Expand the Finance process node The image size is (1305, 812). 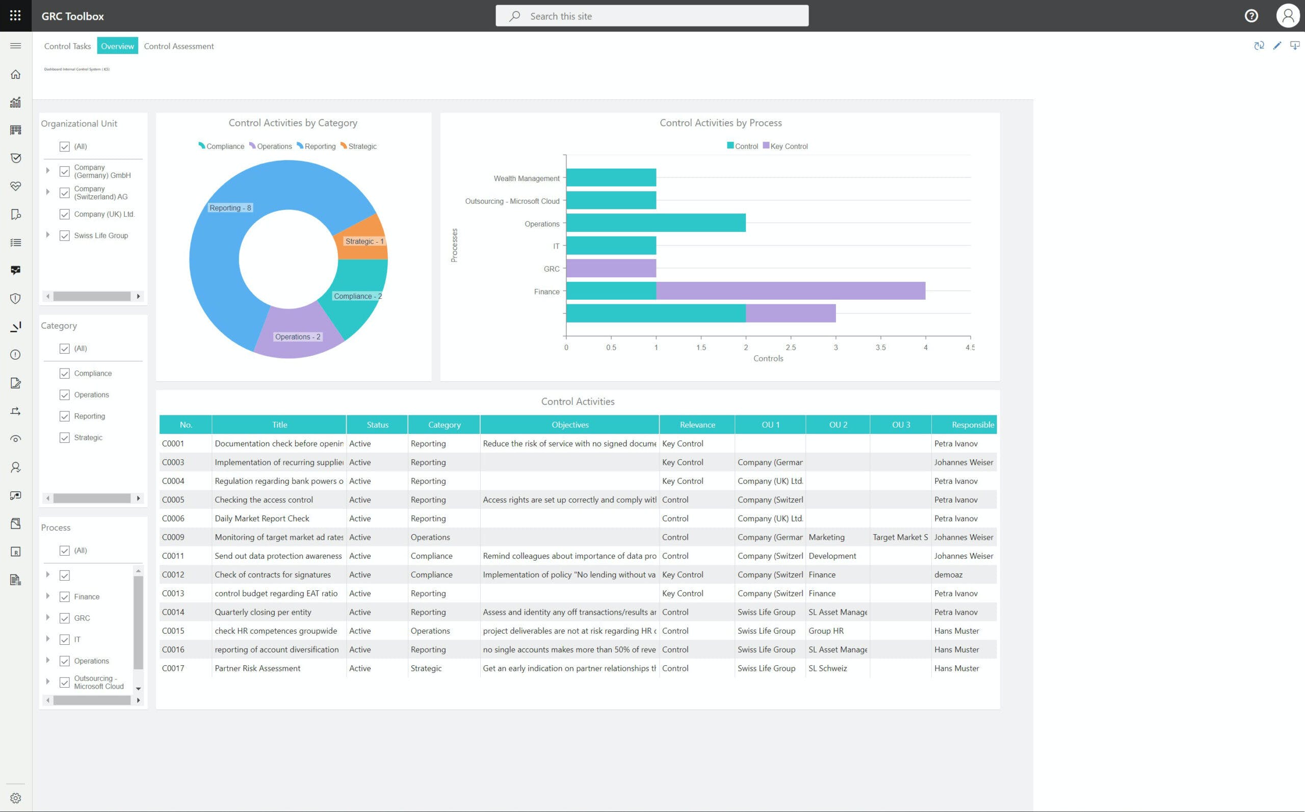point(48,596)
